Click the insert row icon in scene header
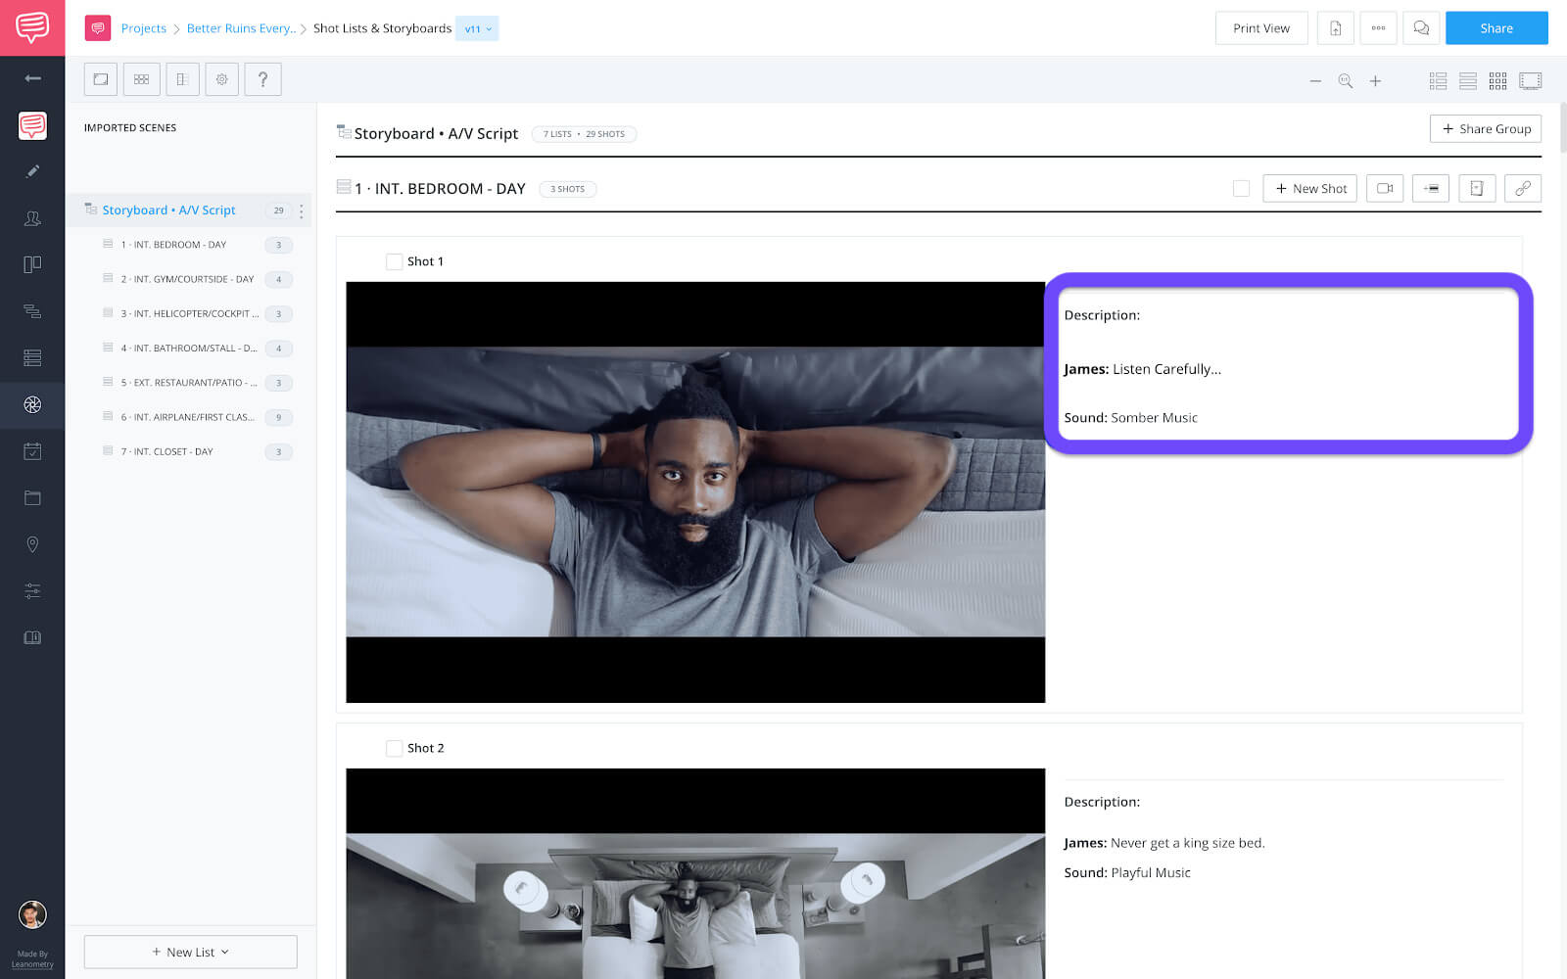Viewport: 1567px width, 979px height. pos(1431,188)
